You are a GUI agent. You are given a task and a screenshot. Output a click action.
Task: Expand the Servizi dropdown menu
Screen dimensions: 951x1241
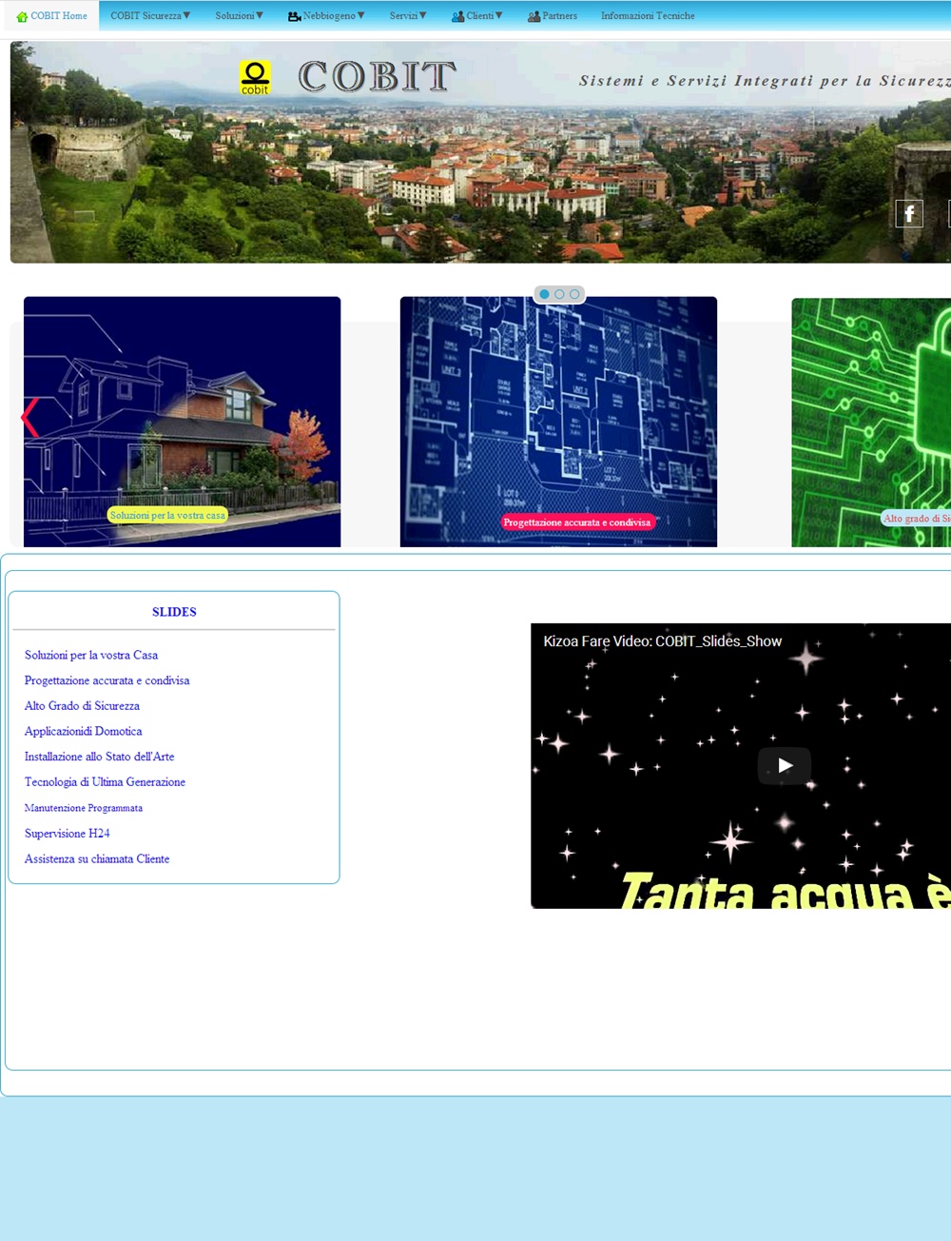408,16
